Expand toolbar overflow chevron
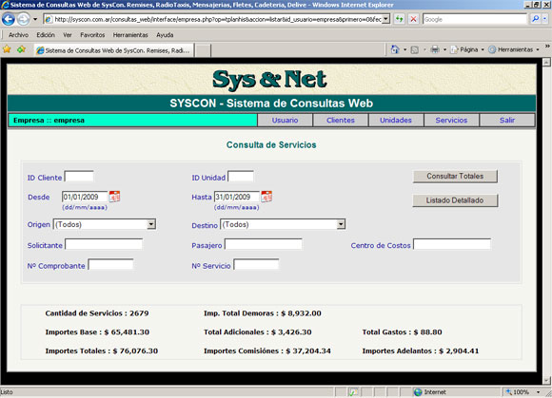This screenshot has height=398, width=552. tap(547, 46)
